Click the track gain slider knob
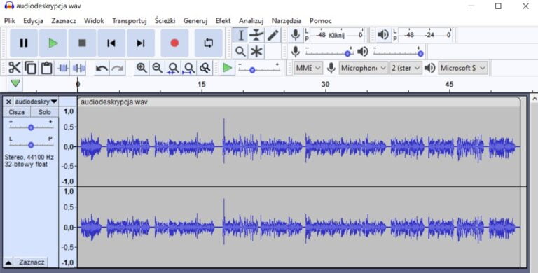 31,127
